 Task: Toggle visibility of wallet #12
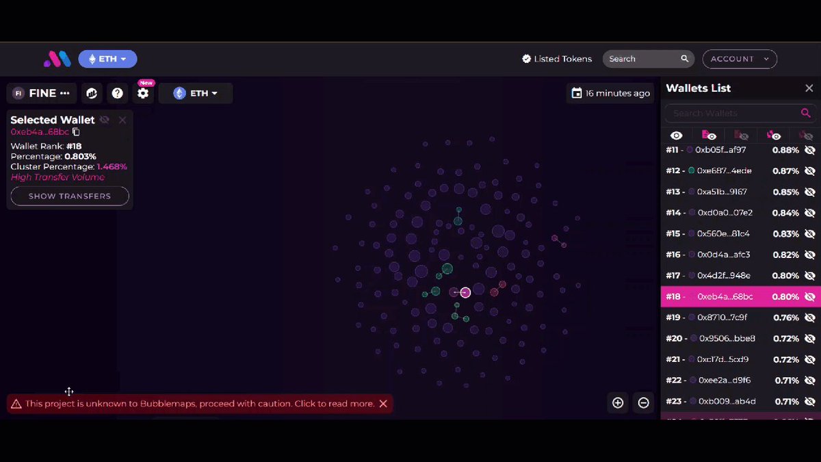810,171
